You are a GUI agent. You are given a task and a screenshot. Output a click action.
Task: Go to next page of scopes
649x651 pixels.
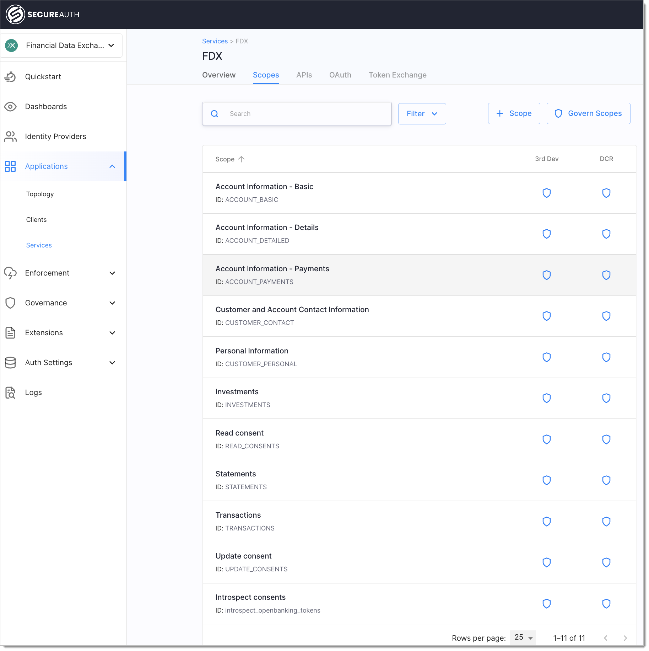pyautogui.click(x=625, y=638)
